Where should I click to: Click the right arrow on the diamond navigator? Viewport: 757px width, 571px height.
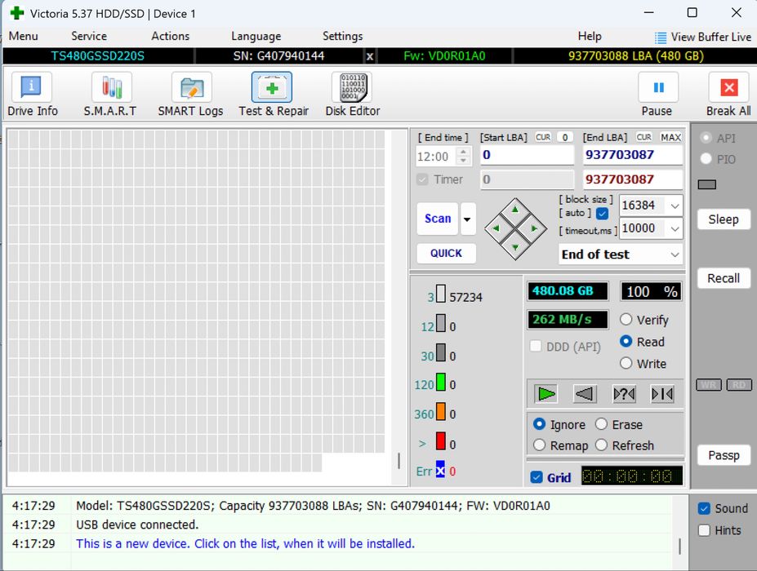(x=534, y=228)
